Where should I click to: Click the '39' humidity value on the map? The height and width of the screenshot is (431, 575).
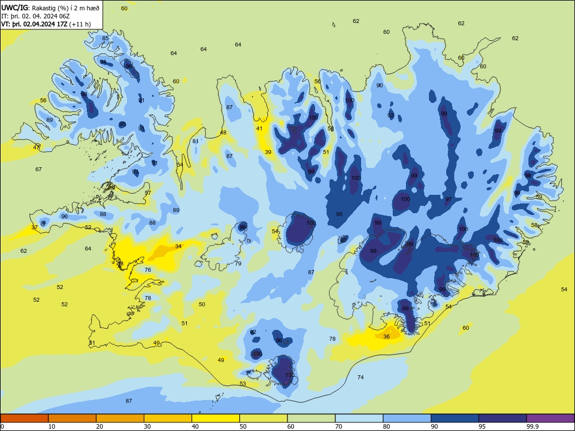pyautogui.click(x=268, y=152)
